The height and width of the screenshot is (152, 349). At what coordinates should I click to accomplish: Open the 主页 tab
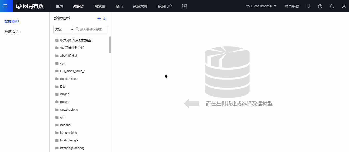[59, 6]
